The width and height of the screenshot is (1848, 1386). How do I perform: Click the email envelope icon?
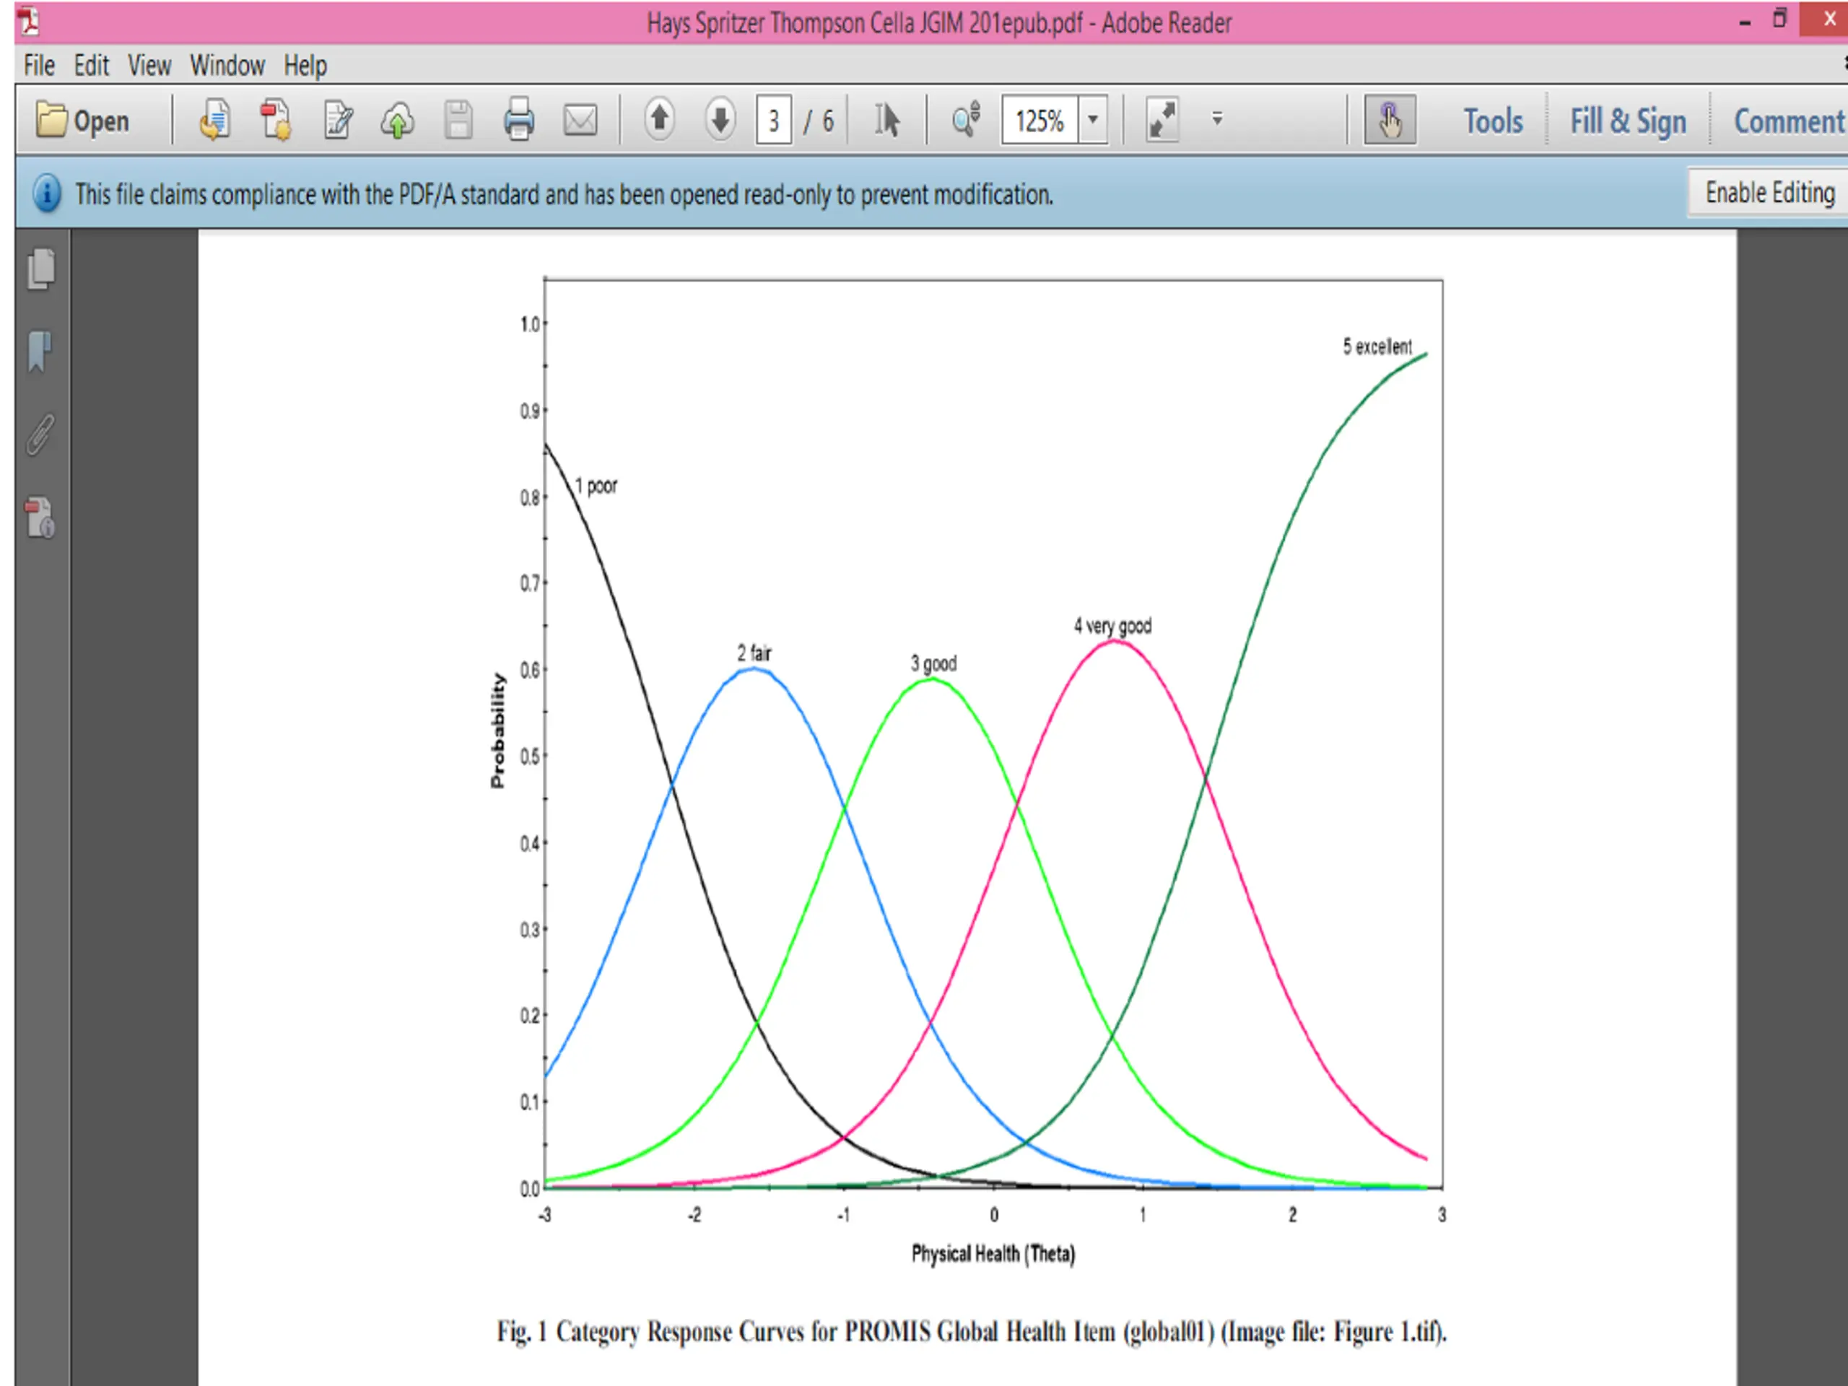coord(580,121)
